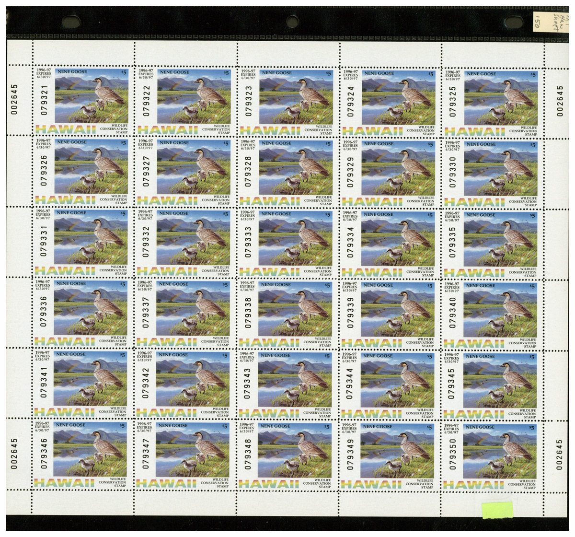Click the HAWAII wording on stamp 079327

[167, 200]
